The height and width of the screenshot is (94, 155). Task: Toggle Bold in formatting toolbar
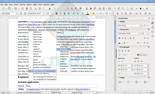click(x=57, y=13)
